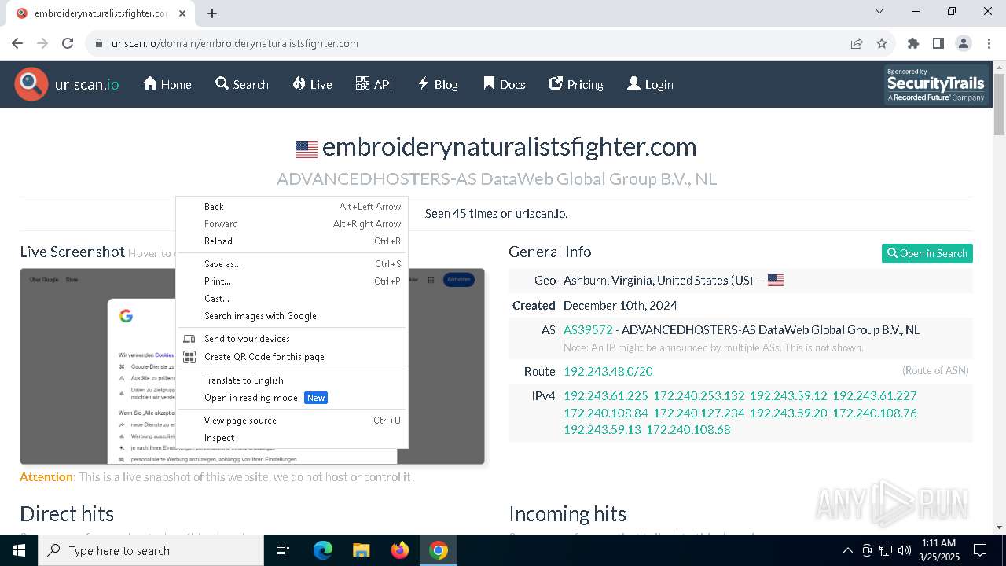Open Task View on the taskbar
This screenshot has width=1006, height=566.
click(283, 550)
